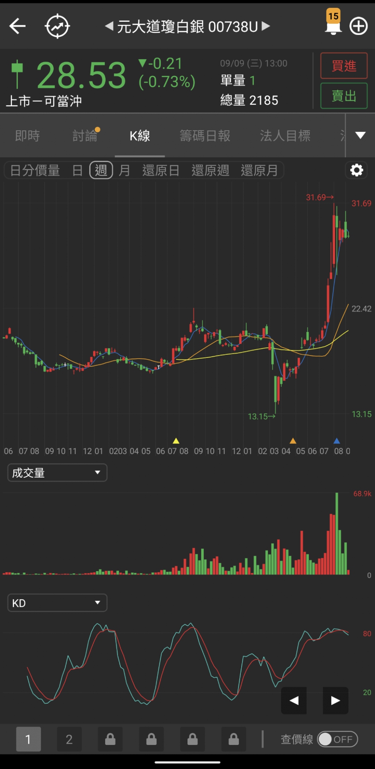
Task: Go to previous stock with left triangle
Action: click(109, 26)
